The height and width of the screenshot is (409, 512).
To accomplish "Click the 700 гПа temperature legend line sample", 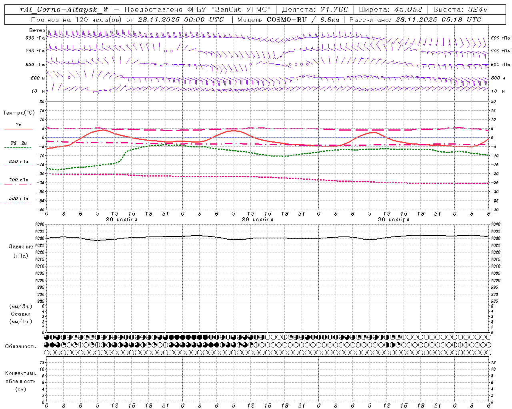I will pyautogui.click(x=18, y=185).
